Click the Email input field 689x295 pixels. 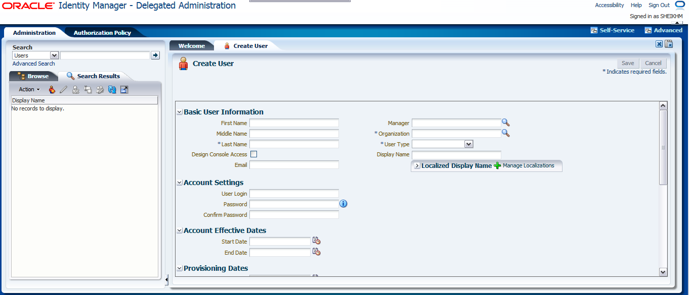click(x=294, y=164)
